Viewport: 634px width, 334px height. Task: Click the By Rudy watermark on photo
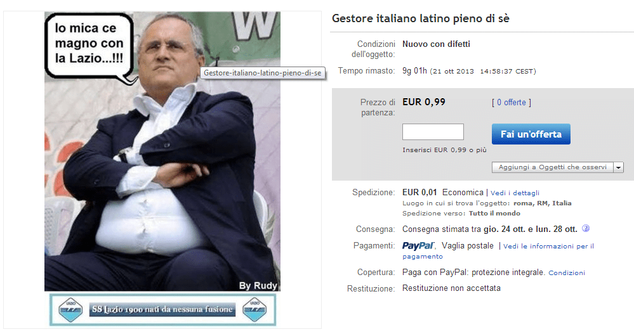258,286
